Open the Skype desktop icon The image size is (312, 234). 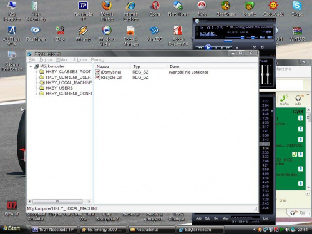point(297,9)
